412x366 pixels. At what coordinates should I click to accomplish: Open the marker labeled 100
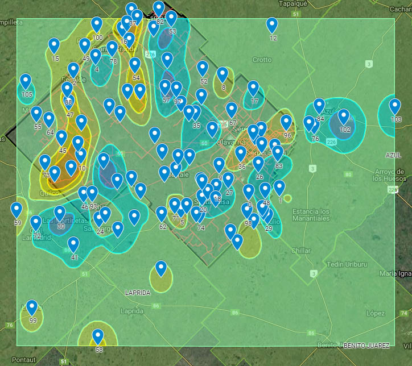(97, 25)
